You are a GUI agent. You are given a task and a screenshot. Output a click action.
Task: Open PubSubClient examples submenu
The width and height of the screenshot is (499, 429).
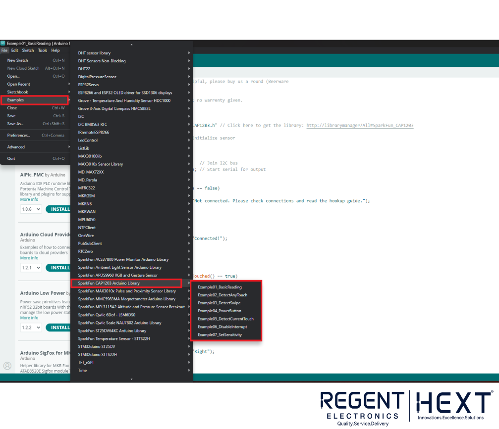click(x=131, y=244)
